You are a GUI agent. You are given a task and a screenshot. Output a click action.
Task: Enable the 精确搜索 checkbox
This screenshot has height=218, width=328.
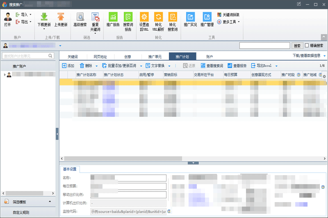point(307,46)
